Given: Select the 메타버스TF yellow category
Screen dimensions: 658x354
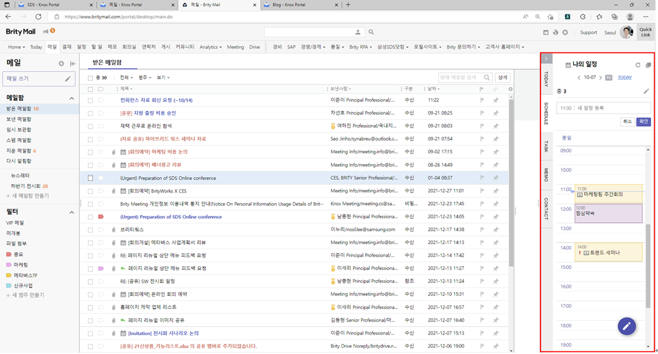Looking at the screenshot, I should tap(22, 275).
